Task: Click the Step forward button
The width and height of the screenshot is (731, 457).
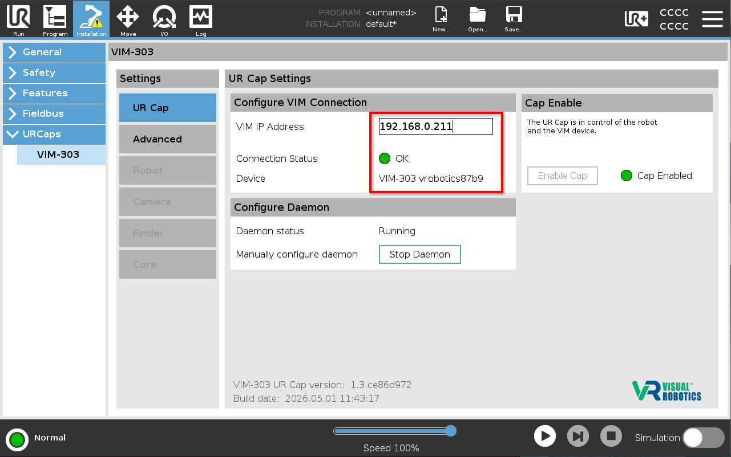Action: pyautogui.click(x=578, y=436)
